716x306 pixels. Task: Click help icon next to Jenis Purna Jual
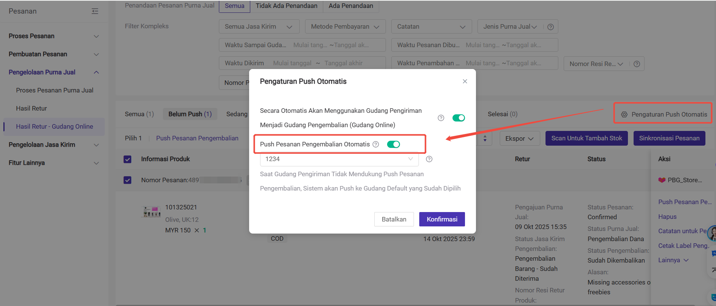550,27
